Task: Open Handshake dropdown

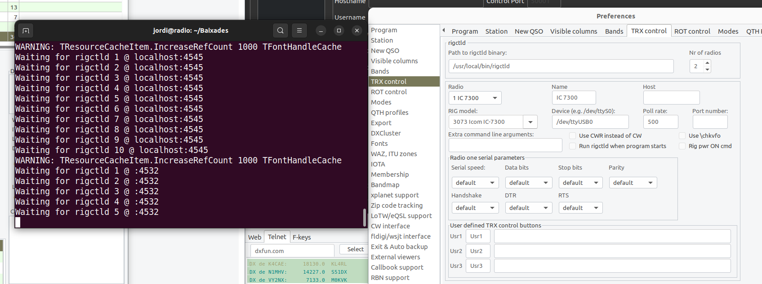Action: pyautogui.click(x=475, y=208)
